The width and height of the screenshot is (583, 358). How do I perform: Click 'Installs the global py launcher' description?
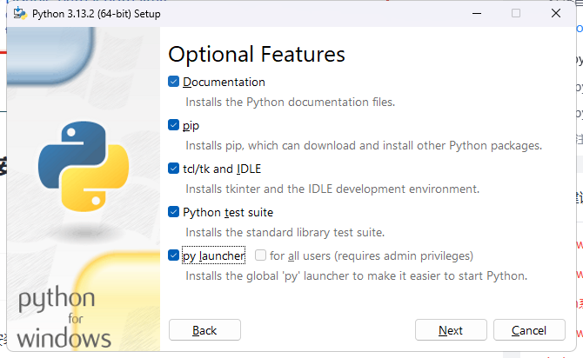click(357, 276)
